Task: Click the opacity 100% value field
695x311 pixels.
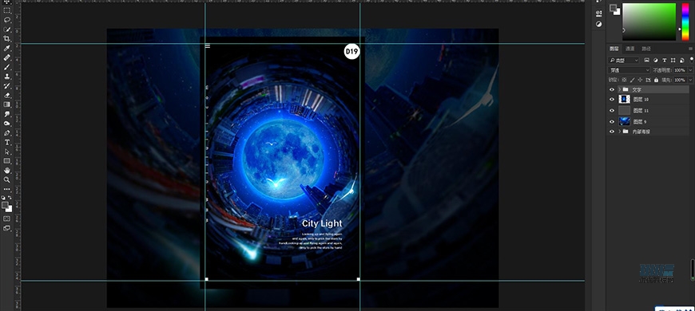Action: pos(681,70)
